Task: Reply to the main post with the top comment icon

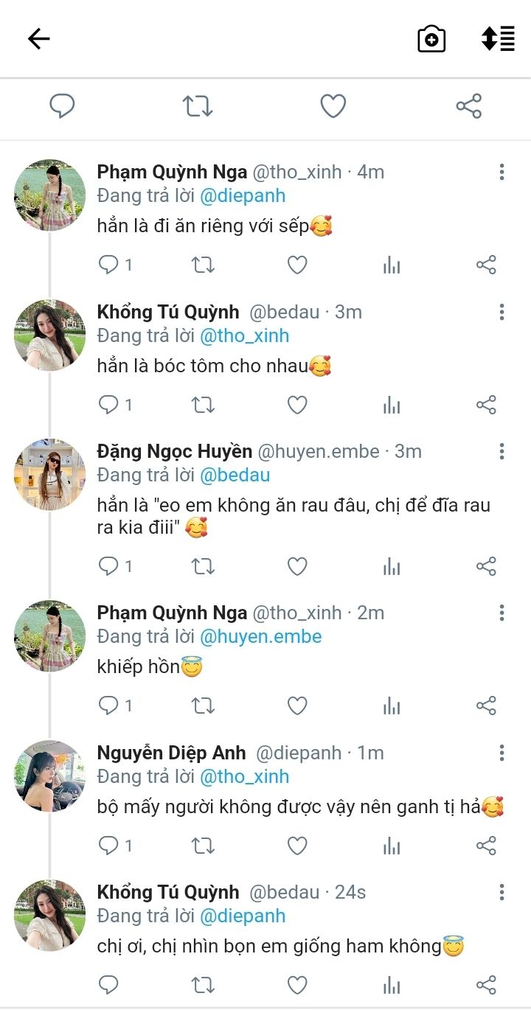Action: coord(62,106)
